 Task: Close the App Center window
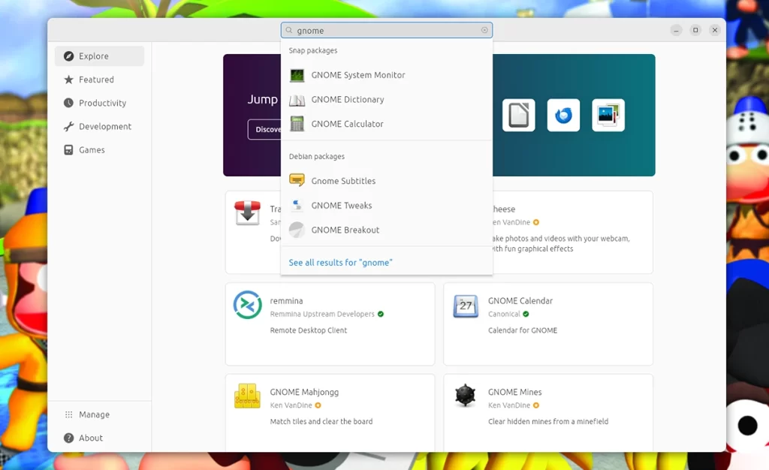[x=715, y=30]
